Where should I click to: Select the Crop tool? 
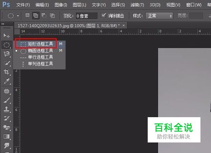(6, 72)
